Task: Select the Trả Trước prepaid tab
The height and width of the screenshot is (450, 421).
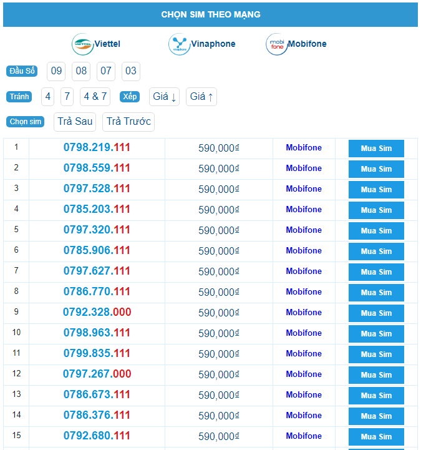Action: point(128,122)
